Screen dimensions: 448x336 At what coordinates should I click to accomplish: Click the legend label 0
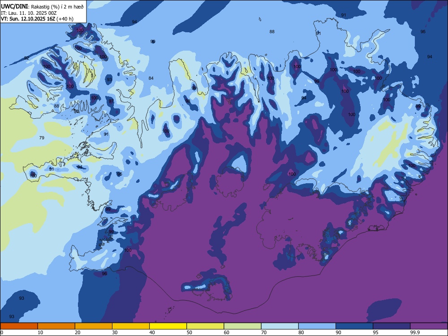click(2, 332)
